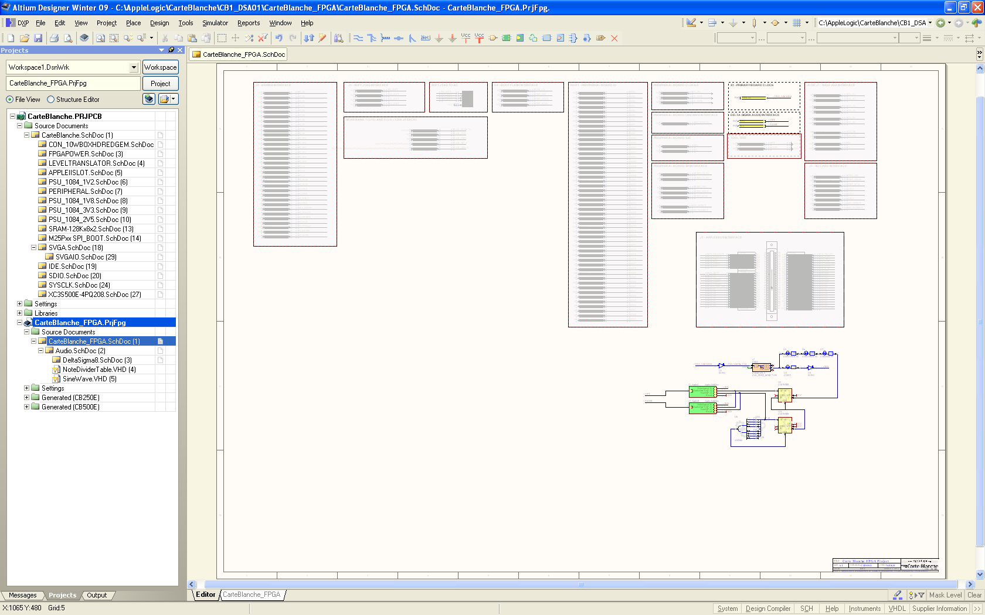Click the Paste clipboard icon
Screen dimensions: 985x615
coord(192,38)
